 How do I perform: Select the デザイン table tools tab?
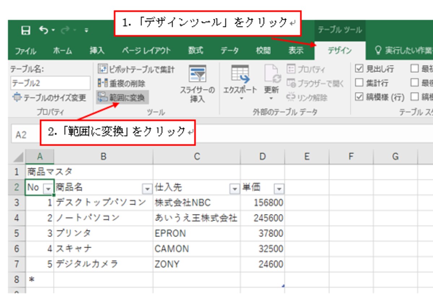coord(340,51)
